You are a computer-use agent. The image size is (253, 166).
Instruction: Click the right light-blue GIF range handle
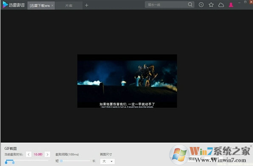[x=13, y=162]
